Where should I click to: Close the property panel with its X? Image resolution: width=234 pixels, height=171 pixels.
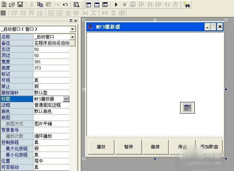click(x=76, y=20)
